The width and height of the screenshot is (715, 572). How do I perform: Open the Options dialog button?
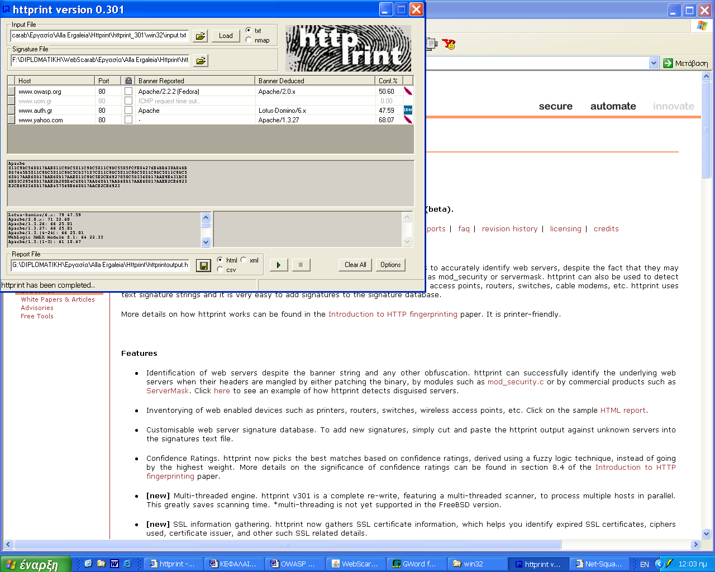tap(390, 265)
